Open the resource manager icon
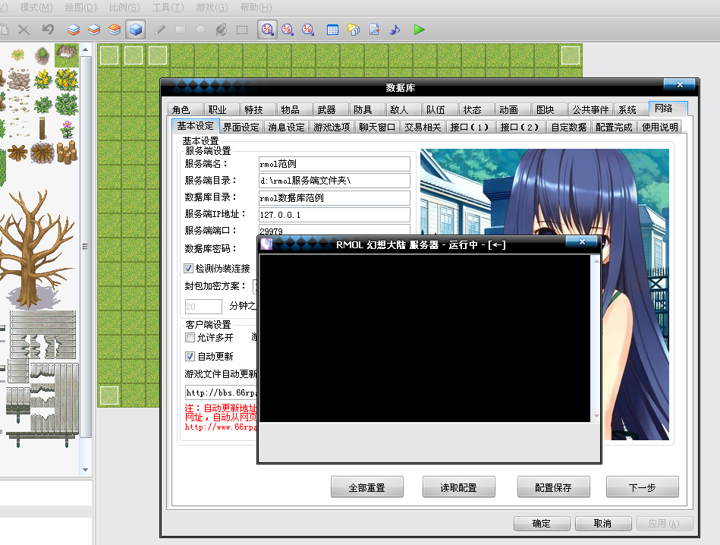 (354, 30)
